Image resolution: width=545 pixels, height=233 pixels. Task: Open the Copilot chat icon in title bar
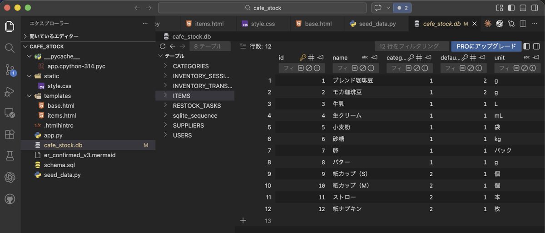click(x=377, y=8)
